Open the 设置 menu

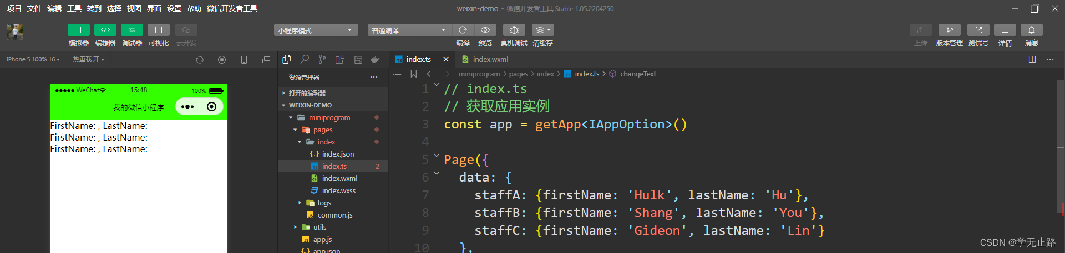[x=174, y=8]
